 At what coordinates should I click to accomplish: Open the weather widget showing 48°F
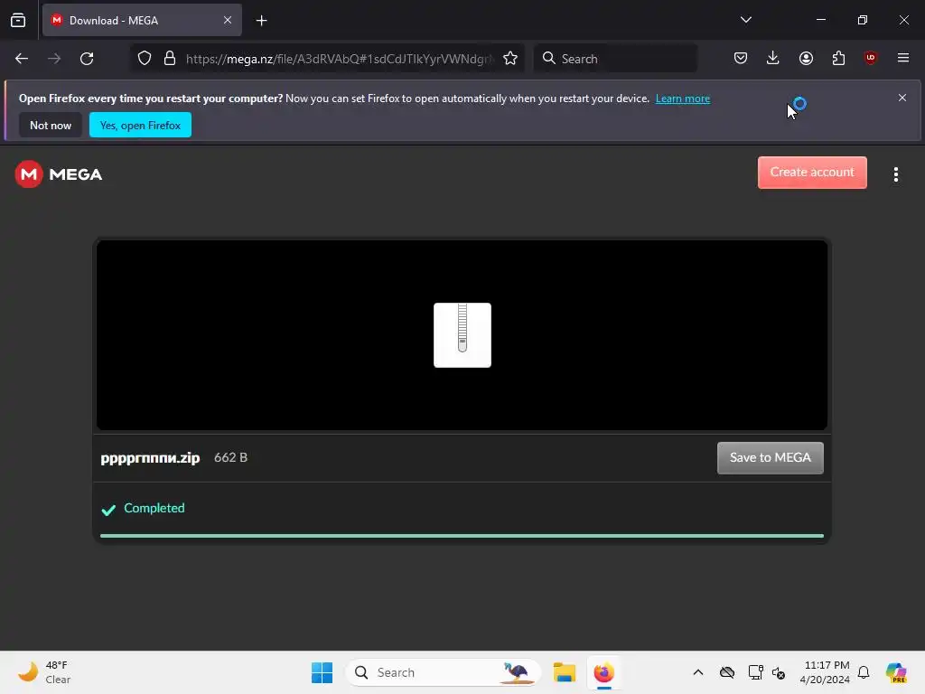(44, 672)
